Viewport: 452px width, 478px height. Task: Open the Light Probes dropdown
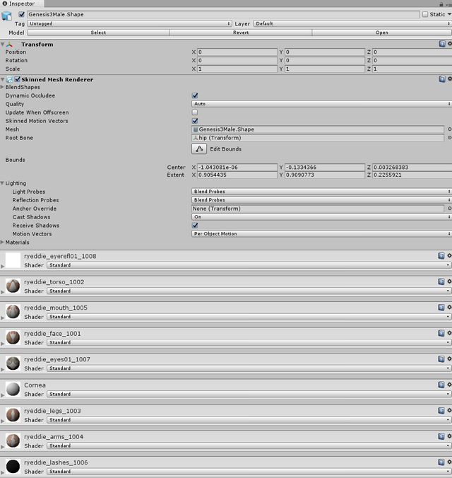(x=321, y=192)
